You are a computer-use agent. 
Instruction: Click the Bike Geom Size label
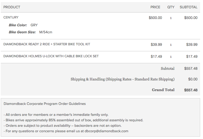[22, 32]
